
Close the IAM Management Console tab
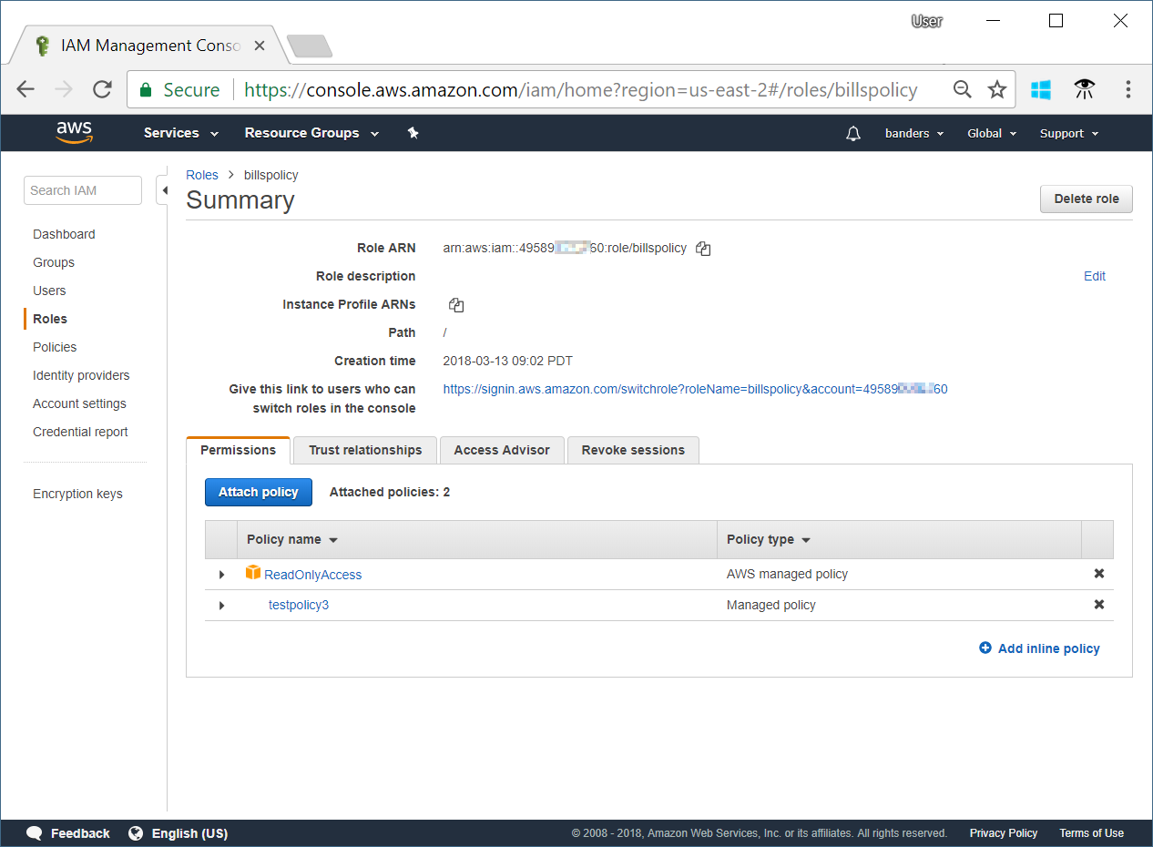pos(260,45)
